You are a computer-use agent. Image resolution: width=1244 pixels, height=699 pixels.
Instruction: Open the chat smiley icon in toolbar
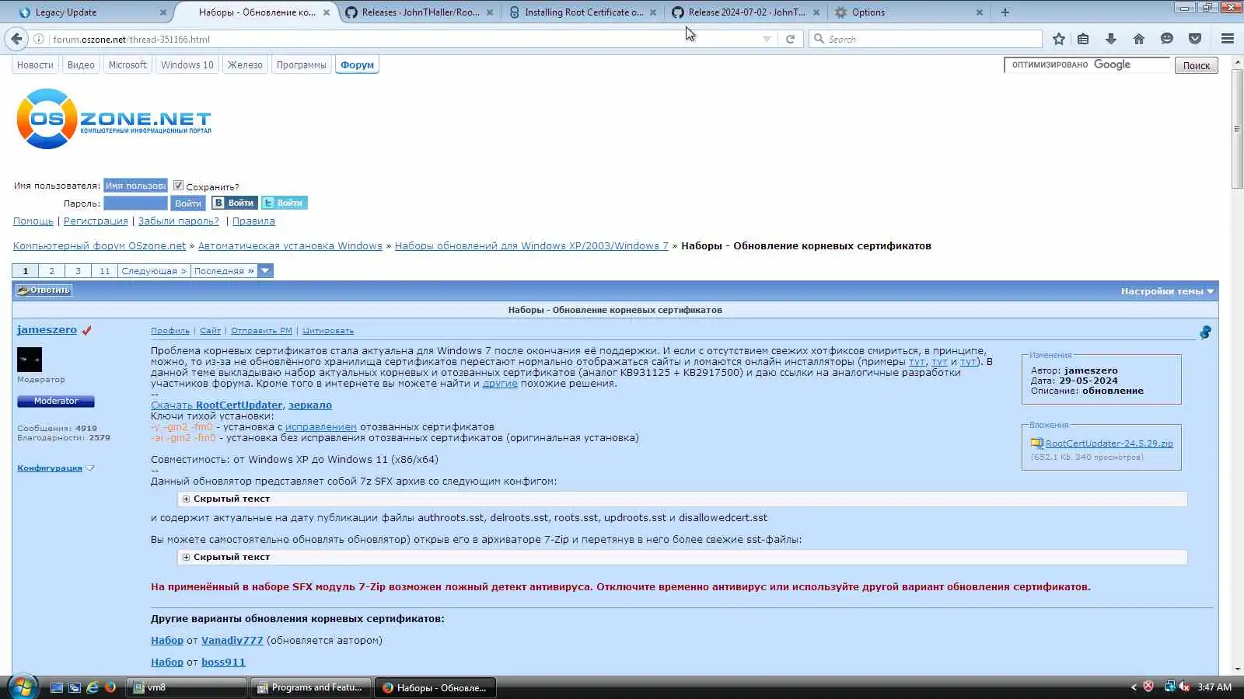(x=1167, y=39)
